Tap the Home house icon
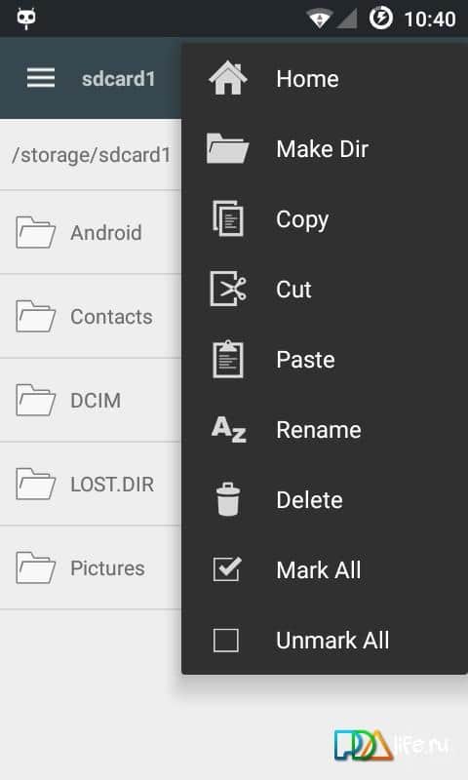Screen dimensions: 468x780 228,79
